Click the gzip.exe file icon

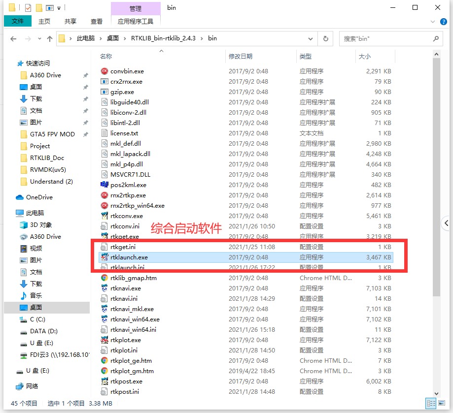105,92
